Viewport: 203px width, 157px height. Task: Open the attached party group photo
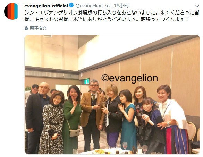112,94
